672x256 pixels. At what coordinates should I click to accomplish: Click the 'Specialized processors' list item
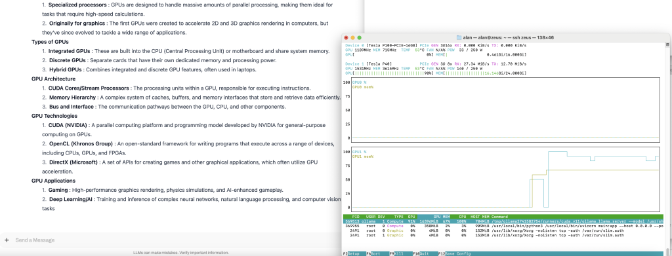pos(78,5)
